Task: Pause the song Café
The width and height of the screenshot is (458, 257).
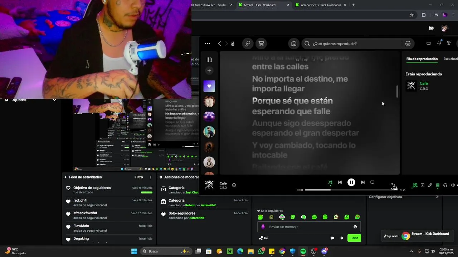Action: coord(351,182)
